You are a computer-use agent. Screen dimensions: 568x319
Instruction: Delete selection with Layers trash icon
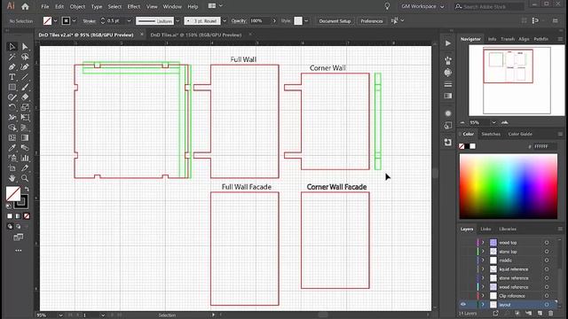pos(551,313)
